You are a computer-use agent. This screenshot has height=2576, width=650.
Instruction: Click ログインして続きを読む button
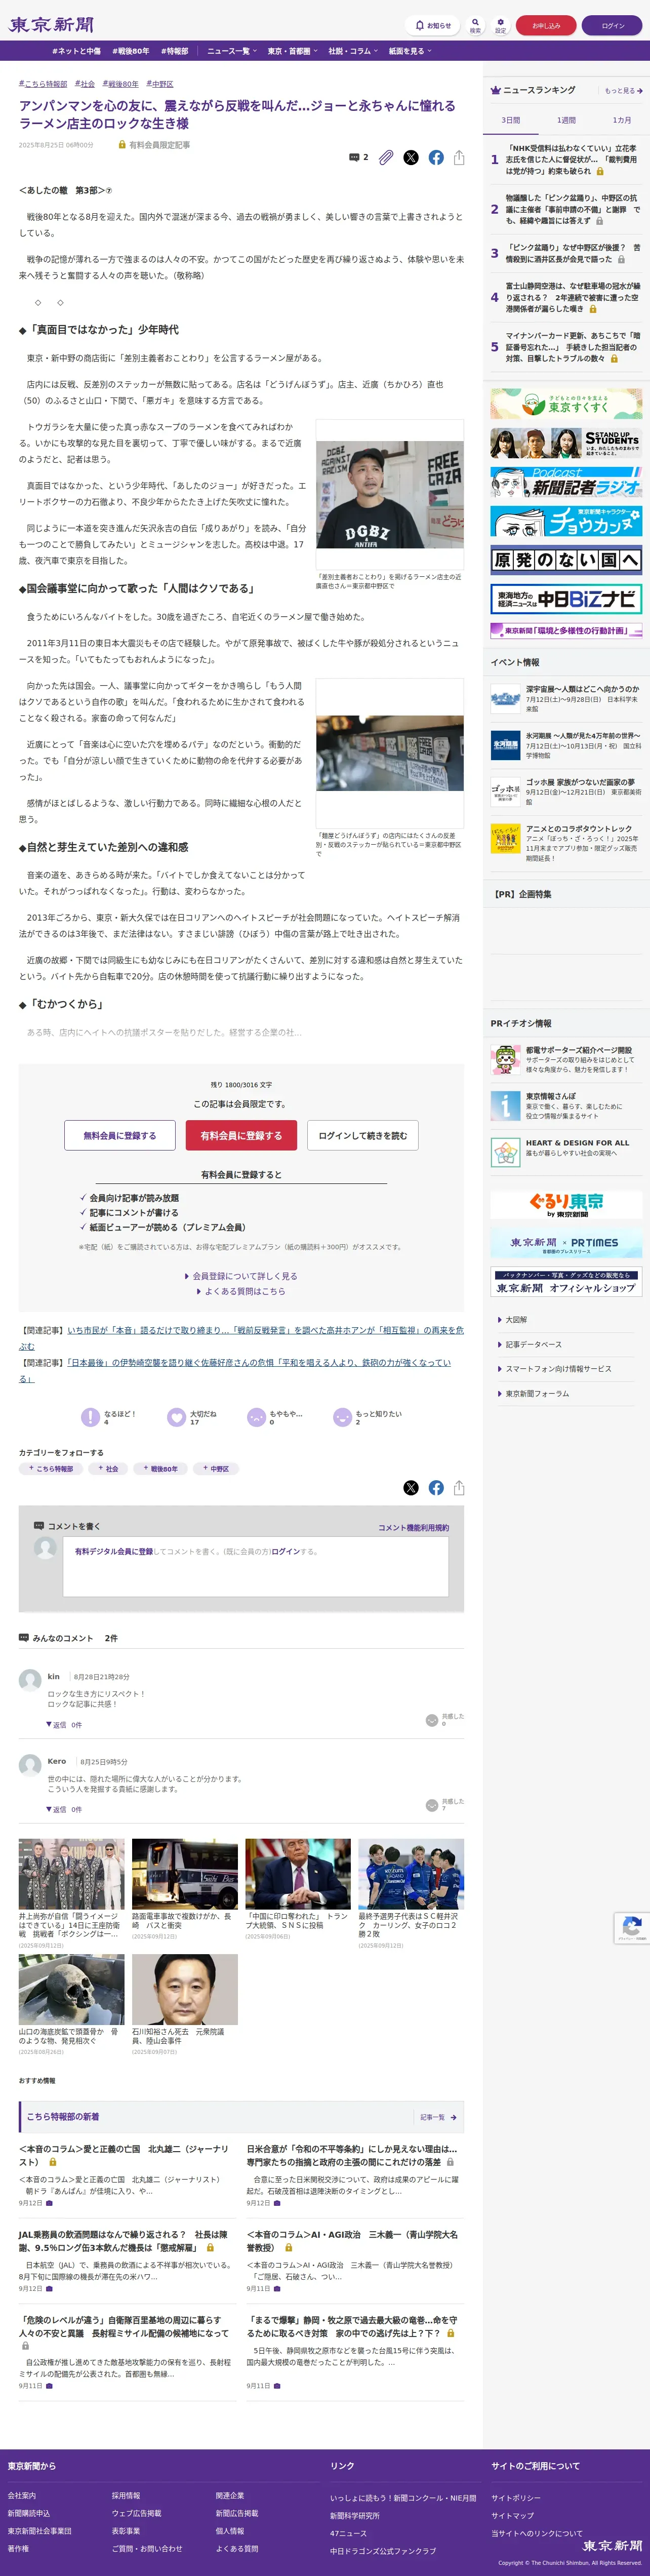point(363,1135)
